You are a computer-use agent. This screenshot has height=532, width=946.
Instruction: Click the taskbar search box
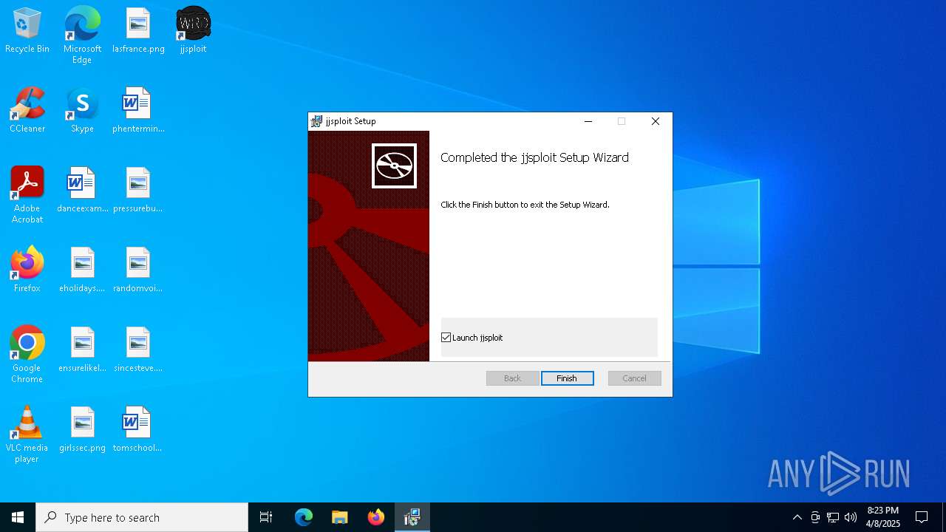(142, 517)
